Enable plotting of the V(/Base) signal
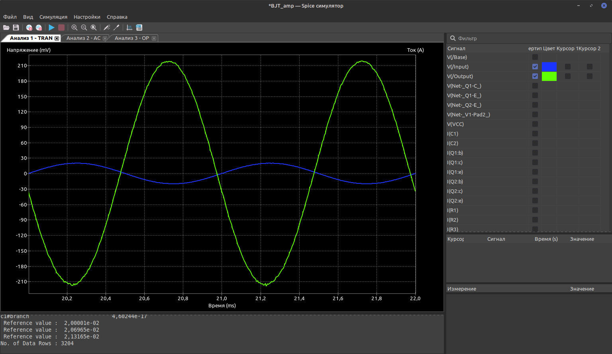 click(x=535, y=57)
